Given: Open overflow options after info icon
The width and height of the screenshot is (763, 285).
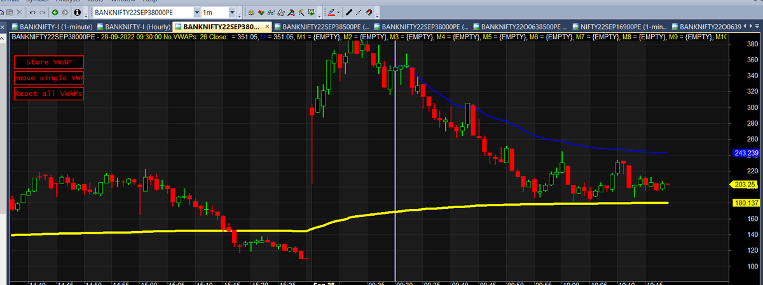Looking at the screenshot, I should (86, 14).
